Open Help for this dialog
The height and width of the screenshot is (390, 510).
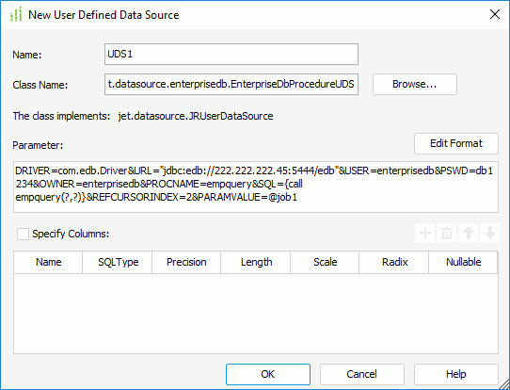click(456, 374)
